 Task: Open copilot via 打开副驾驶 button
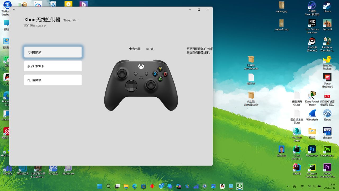53,80
